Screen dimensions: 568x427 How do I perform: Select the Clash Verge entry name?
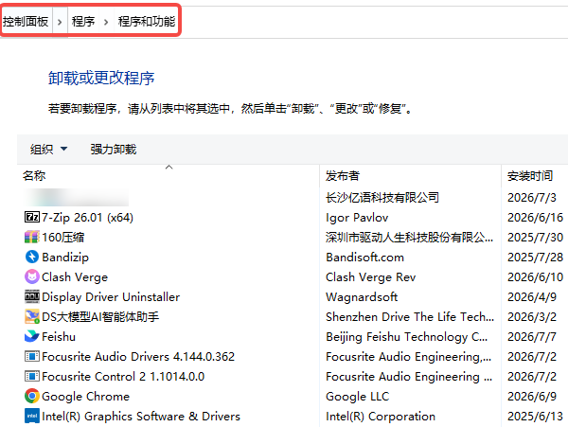click(75, 277)
